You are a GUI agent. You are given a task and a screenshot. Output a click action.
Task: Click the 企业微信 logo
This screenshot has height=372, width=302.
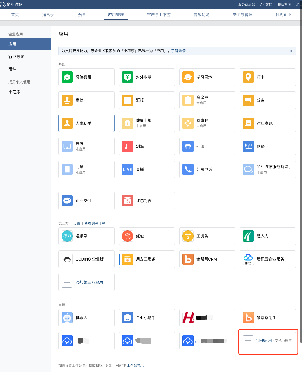click(x=12, y=5)
